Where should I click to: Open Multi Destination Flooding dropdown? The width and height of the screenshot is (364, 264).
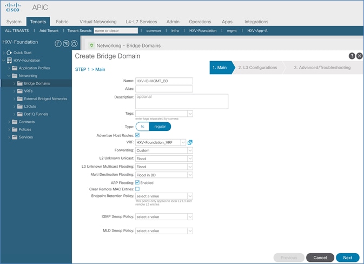190,175
